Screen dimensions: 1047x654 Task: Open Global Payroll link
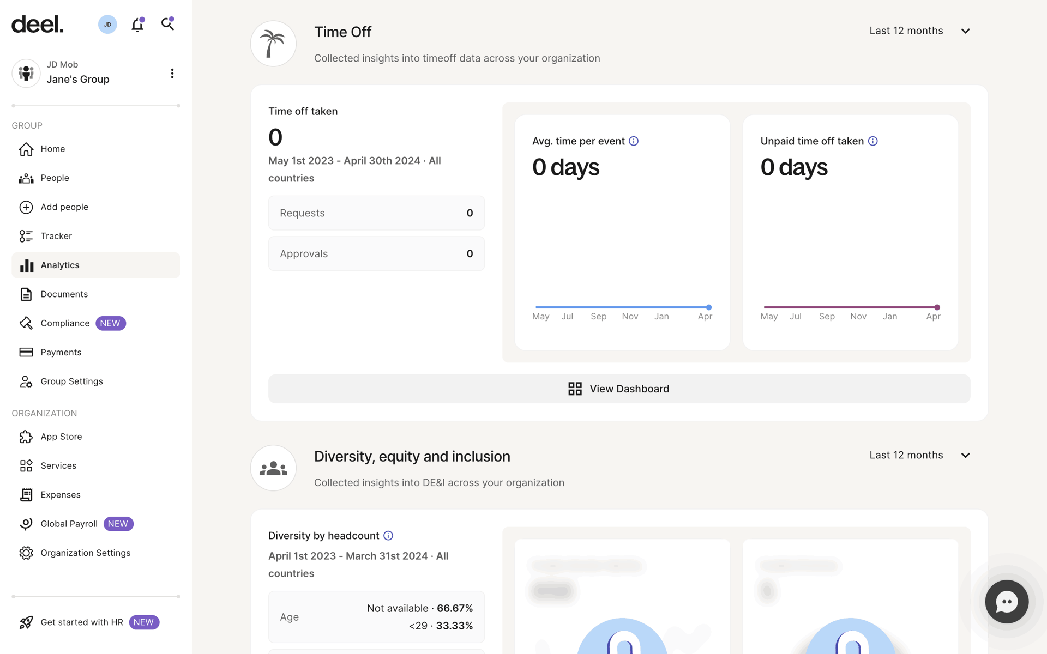(x=69, y=524)
